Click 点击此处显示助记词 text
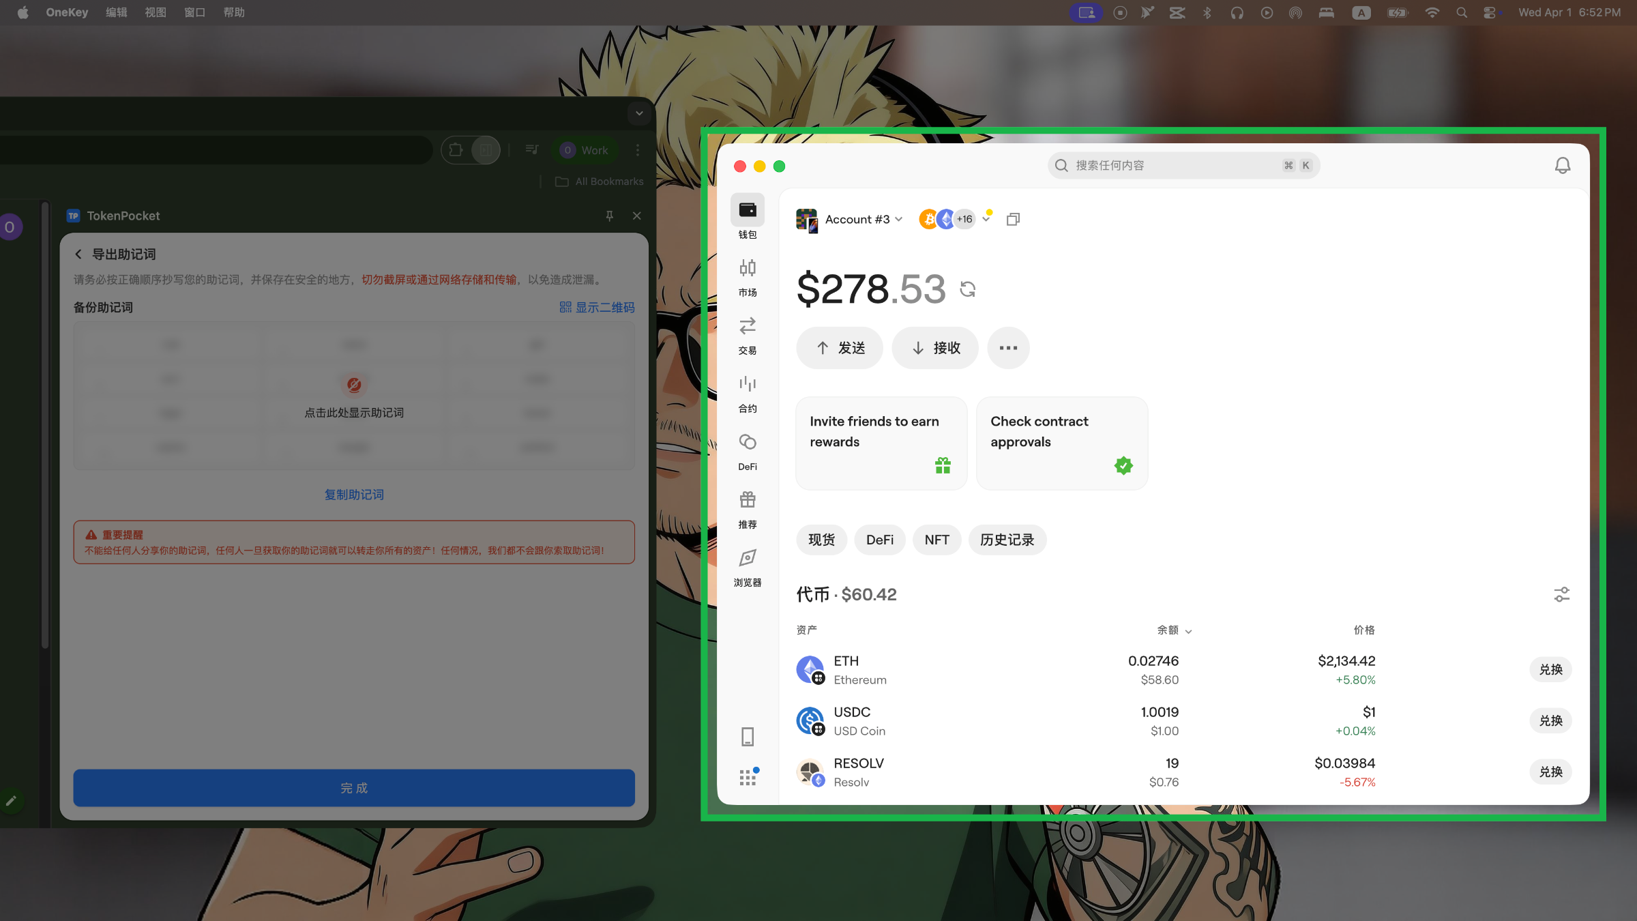 tap(354, 413)
